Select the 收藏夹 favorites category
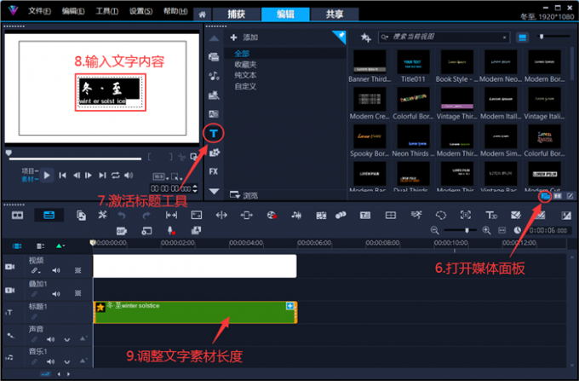 245,64
